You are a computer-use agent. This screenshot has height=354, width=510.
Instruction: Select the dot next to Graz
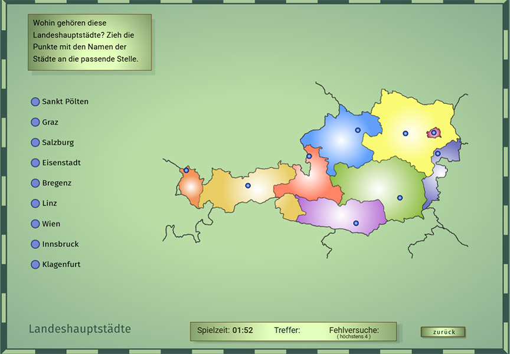(35, 123)
